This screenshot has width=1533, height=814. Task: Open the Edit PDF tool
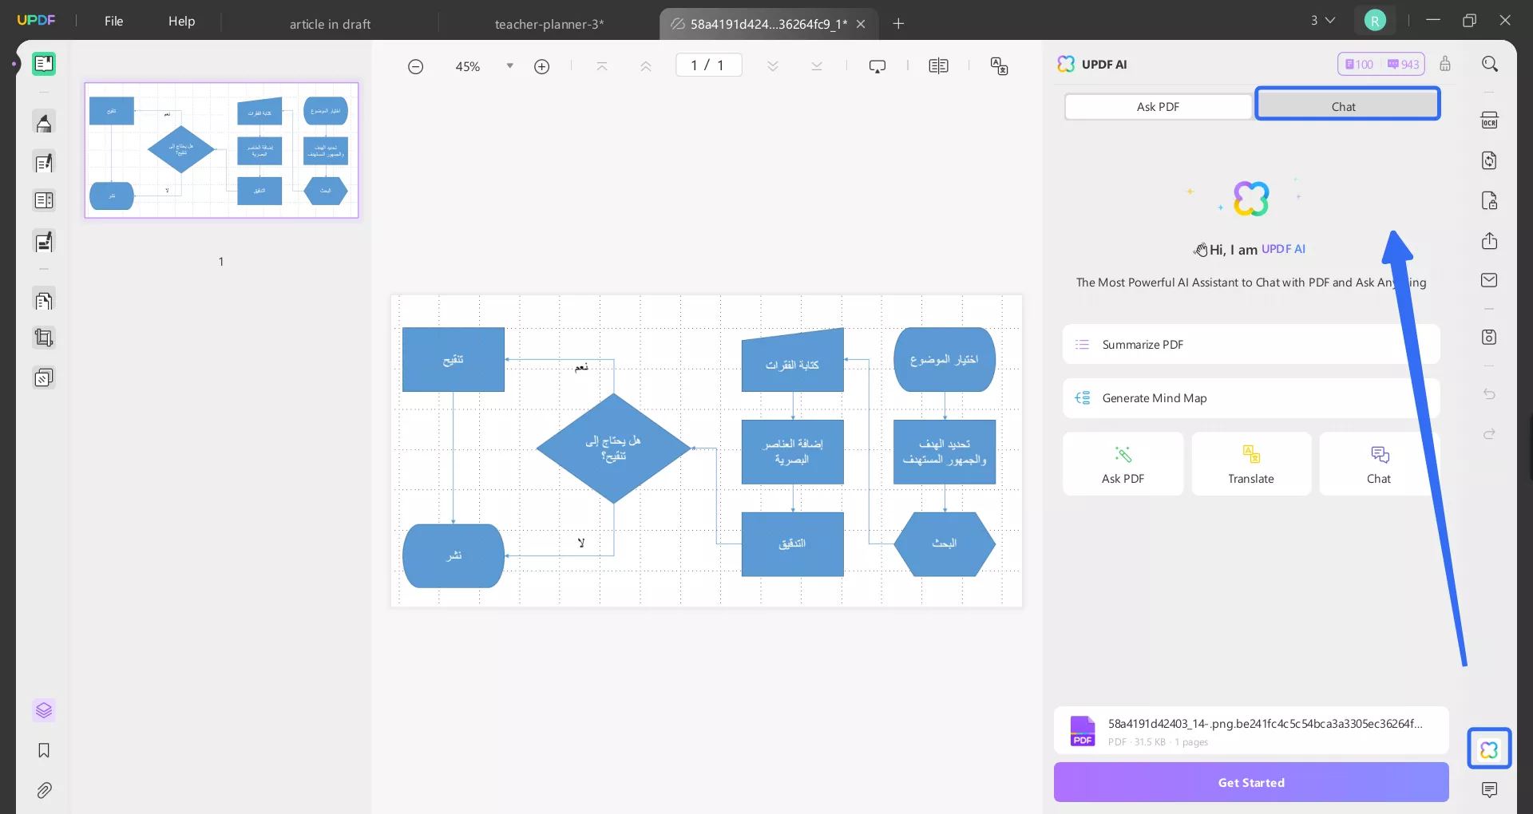(x=44, y=163)
